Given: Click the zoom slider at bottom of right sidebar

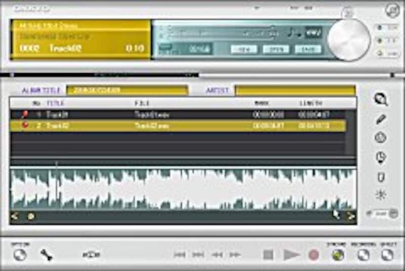Looking at the screenshot, I should (x=383, y=213).
